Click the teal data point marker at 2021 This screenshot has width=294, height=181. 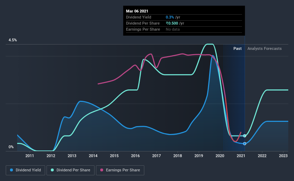coord(245,136)
